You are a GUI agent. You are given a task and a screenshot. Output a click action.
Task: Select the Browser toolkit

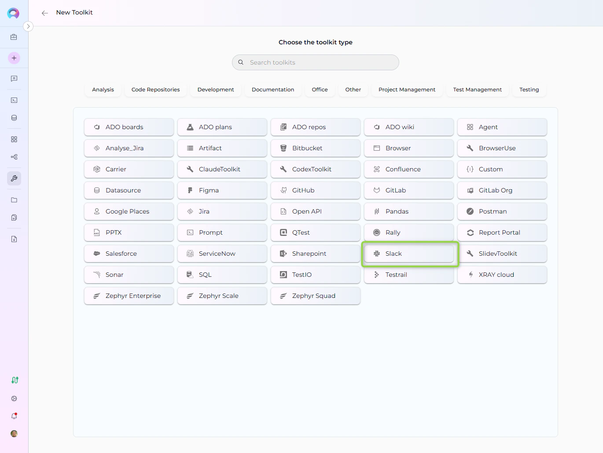pos(409,148)
